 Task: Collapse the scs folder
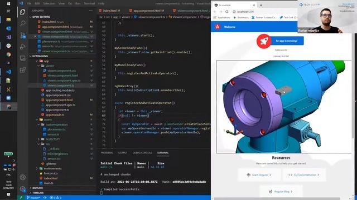tap(38, 144)
